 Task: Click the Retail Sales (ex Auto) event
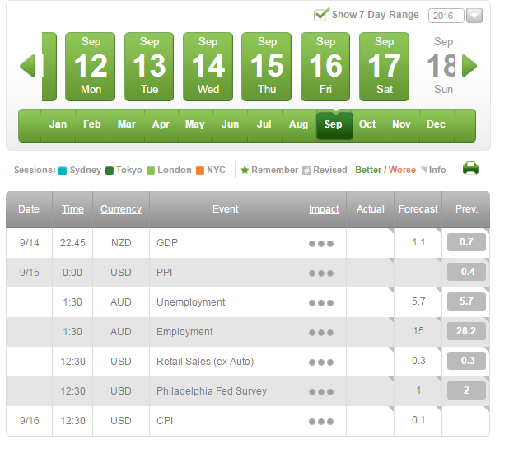[205, 362]
